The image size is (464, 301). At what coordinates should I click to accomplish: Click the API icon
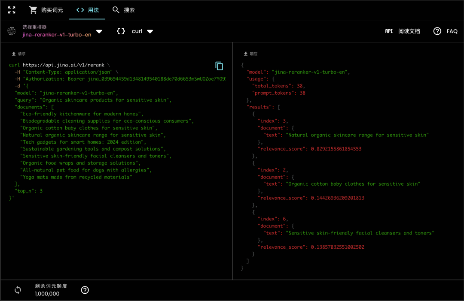coord(389,31)
